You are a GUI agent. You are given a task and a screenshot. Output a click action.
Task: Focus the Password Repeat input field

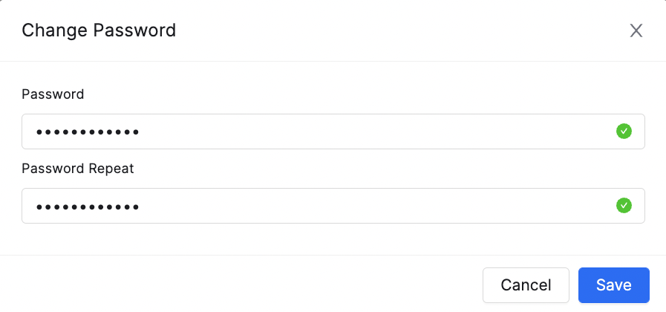(x=333, y=206)
